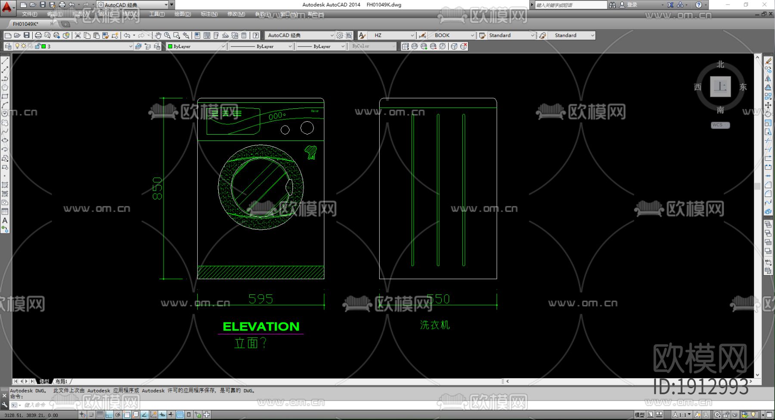
Task: Open the 文件(F) File menu
Action: 30,14
